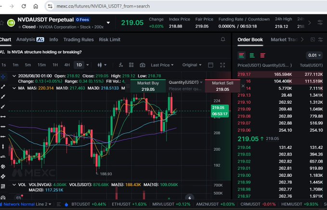Viewport: 327px width, 210px height.
Task: Select the horizontal line tool in the sidebar
Action: (x=3, y=117)
